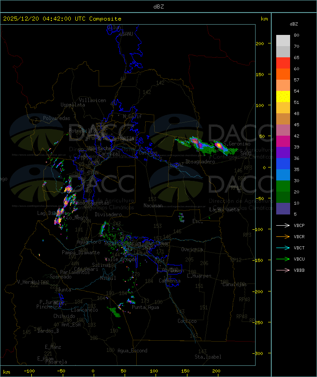317x377 pixels.
Task: Click the 'Nacunan' map label
Action: pyautogui.click(x=153, y=206)
